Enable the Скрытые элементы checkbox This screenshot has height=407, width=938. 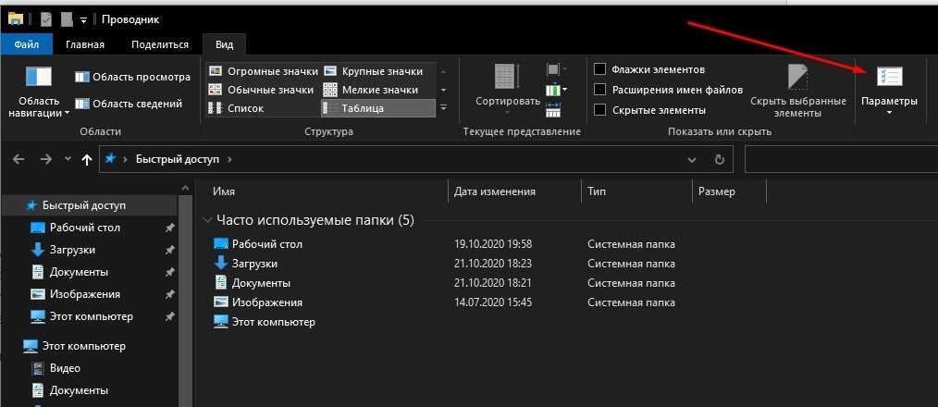pyautogui.click(x=600, y=110)
